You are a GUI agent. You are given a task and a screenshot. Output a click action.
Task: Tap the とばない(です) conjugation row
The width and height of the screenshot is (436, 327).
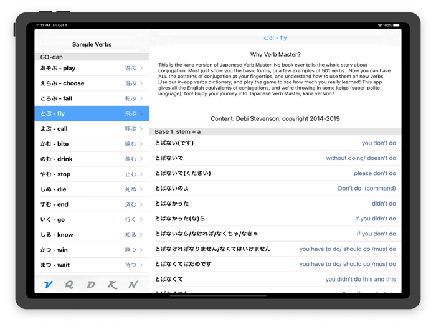click(275, 143)
